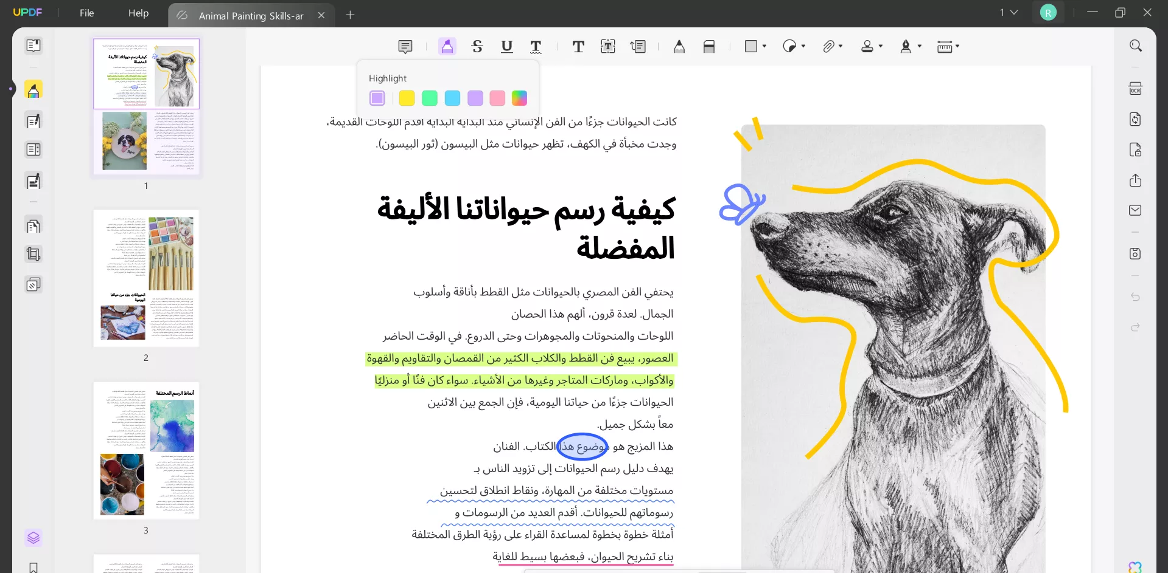This screenshot has height=573, width=1168.
Task: Open the OCR panel on the right
Action: pos(1136,88)
